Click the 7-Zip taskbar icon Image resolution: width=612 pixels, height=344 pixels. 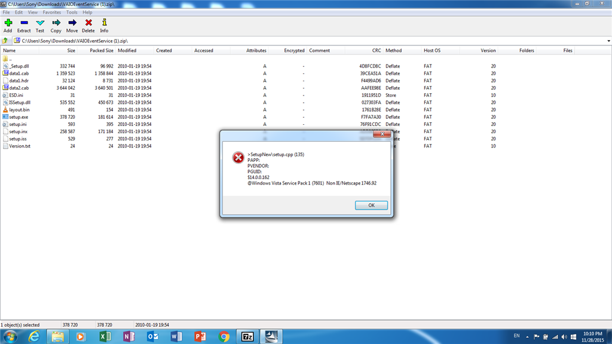tap(247, 336)
